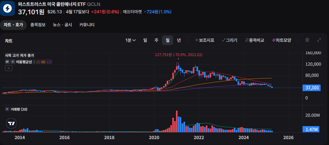The height and width of the screenshot is (145, 329).
Task: Open the 커뮤니티 tab
Action: [87, 25]
